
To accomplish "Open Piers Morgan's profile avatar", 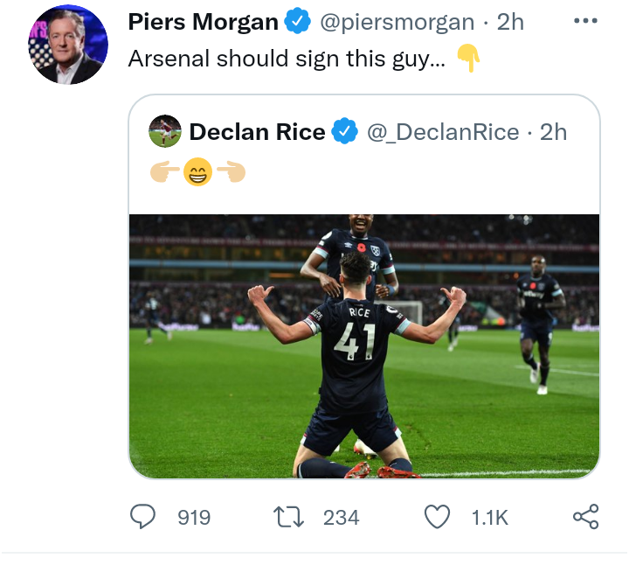I will click(69, 45).
